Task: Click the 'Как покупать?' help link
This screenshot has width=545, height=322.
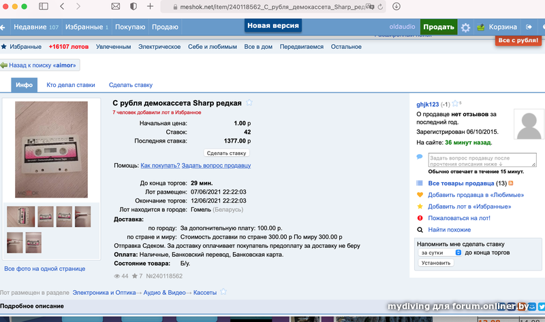Action: 160,165
